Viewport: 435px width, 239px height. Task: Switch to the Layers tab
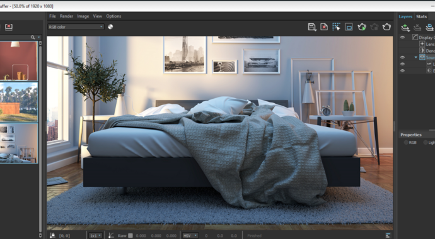coord(405,16)
